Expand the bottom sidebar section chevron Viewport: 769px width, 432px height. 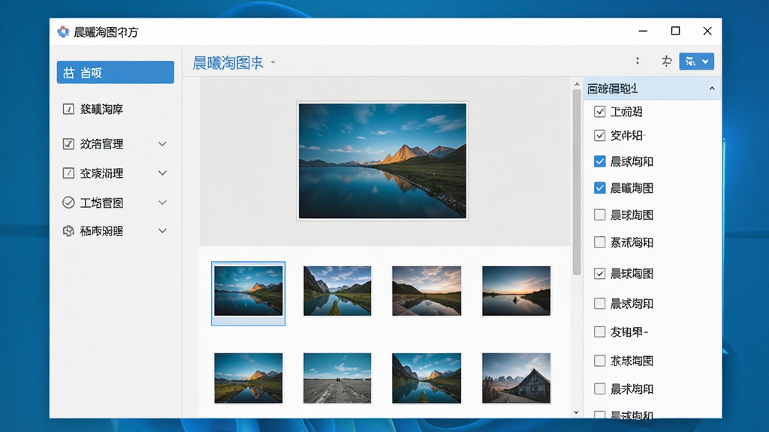click(x=162, y=231)
